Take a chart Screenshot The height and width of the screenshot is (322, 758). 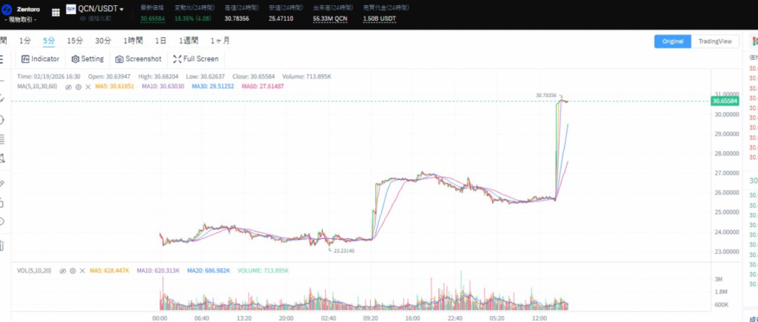point(138,58)
